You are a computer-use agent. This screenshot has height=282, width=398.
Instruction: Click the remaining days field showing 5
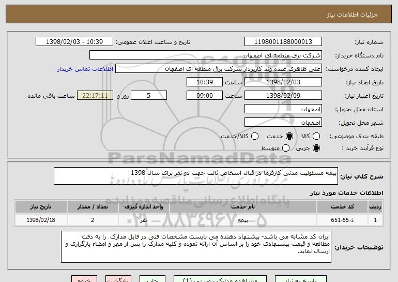[x=149, y=96]
